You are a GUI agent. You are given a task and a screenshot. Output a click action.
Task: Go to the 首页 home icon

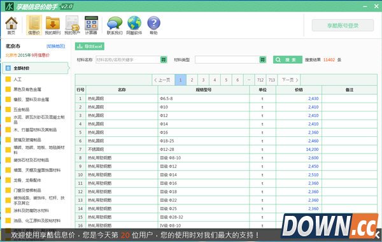coord(11,25)
